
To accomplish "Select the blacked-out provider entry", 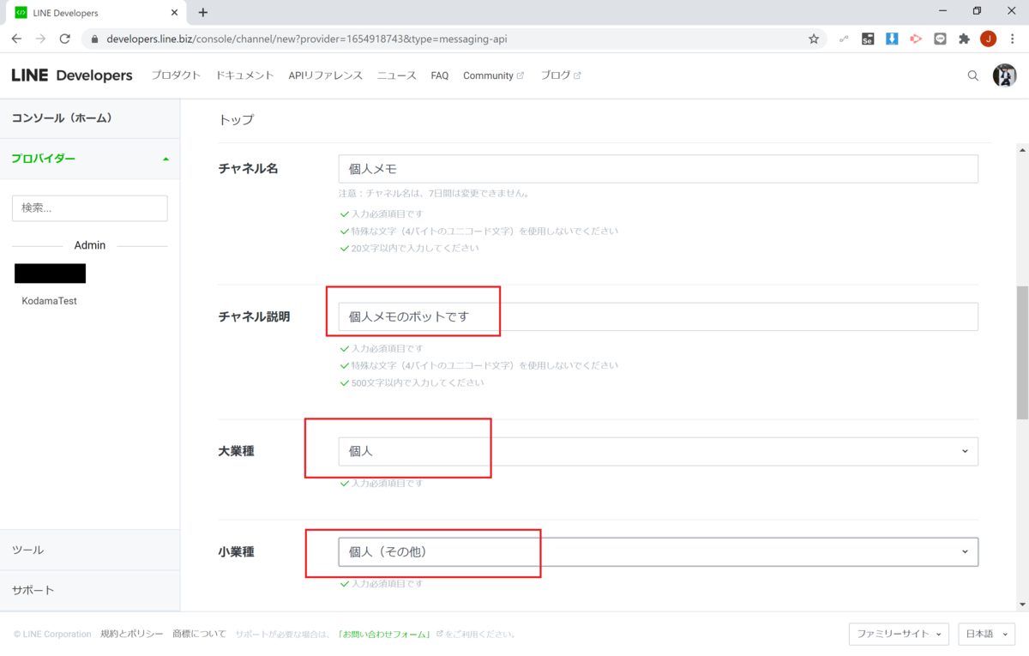I will click(51, 274).
